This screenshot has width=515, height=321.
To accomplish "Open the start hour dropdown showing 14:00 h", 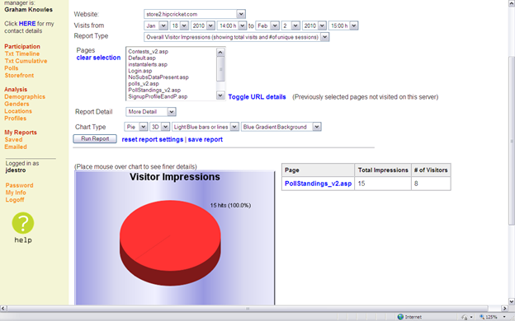I will 232,26.
